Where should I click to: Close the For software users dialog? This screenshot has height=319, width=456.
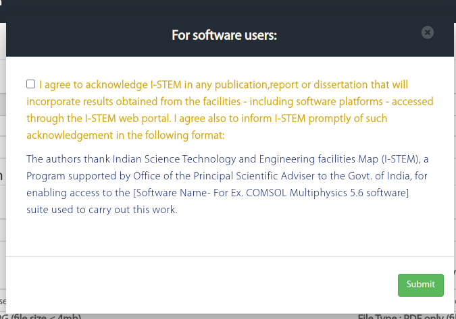coord(428,32)
